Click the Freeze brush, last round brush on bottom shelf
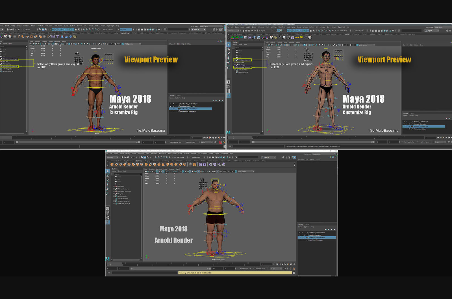 coord(184,164)
